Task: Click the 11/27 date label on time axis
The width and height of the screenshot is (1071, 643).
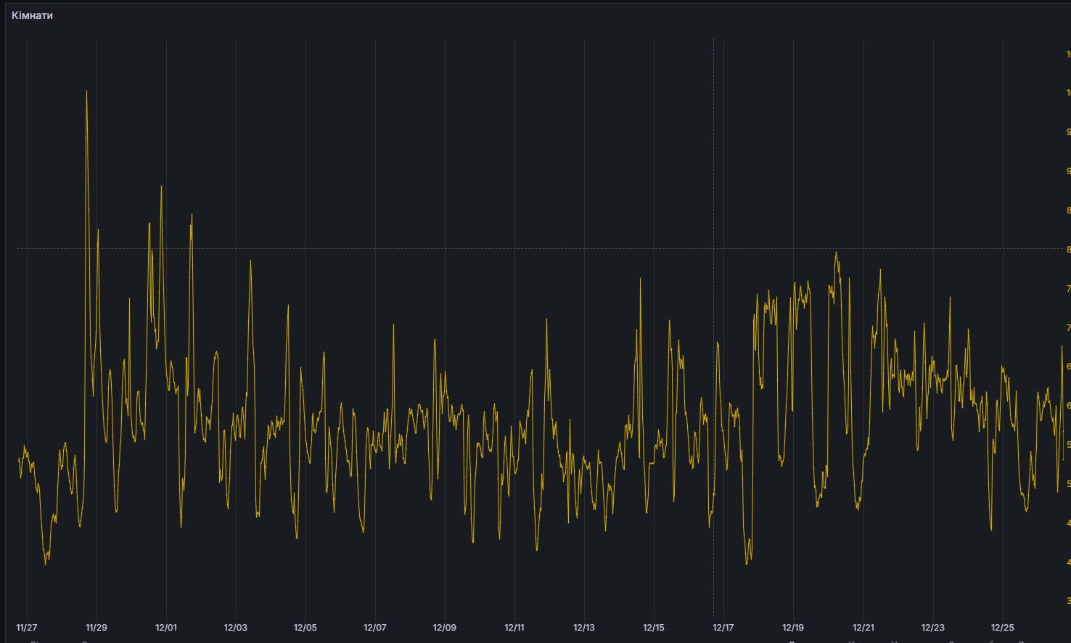Action: 27,628
